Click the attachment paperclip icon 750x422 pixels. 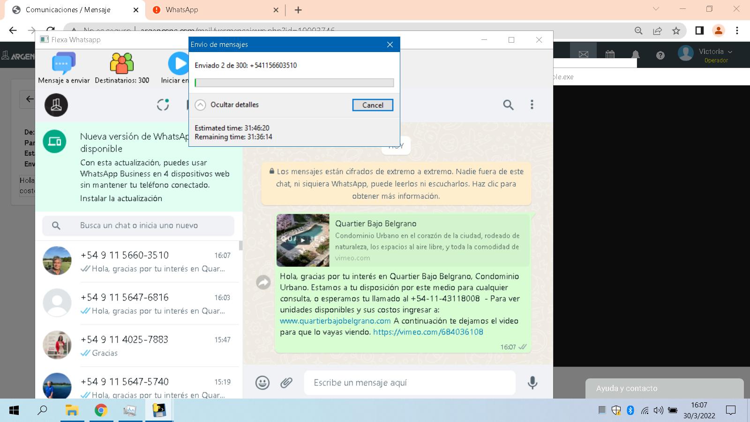(x=286, y=383)
